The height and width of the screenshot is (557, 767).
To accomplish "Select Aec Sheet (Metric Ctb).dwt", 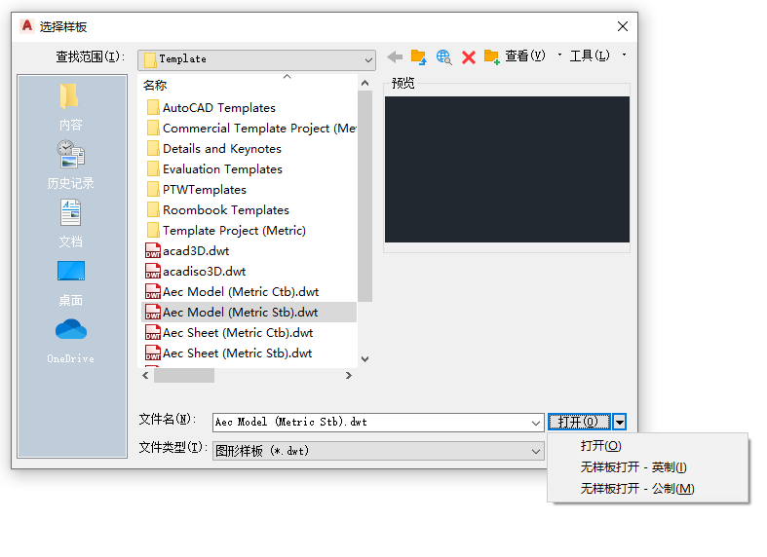I will click(229, 333).
